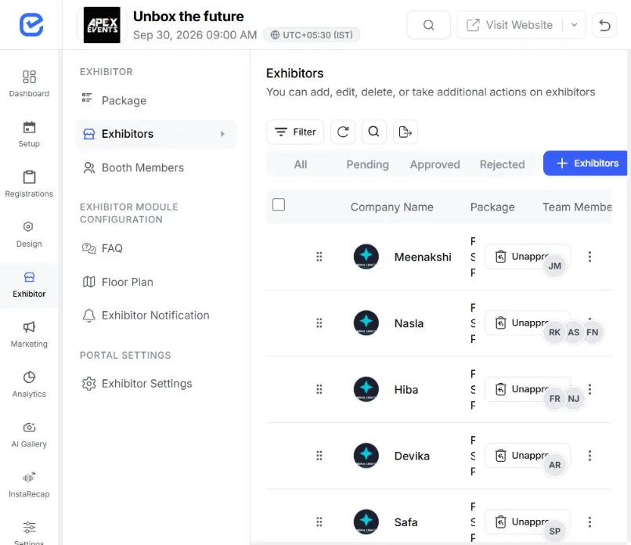Viewport: 631px width, 545px height.
Task: Open Package in the exhibitor menu
Action: [156, 101]
